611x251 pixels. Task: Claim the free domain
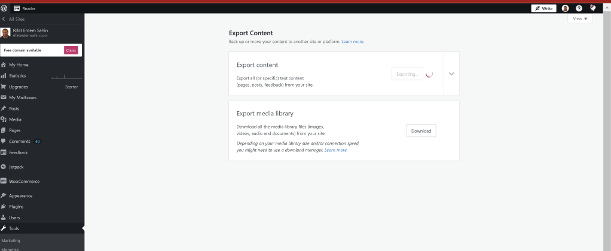71,50
